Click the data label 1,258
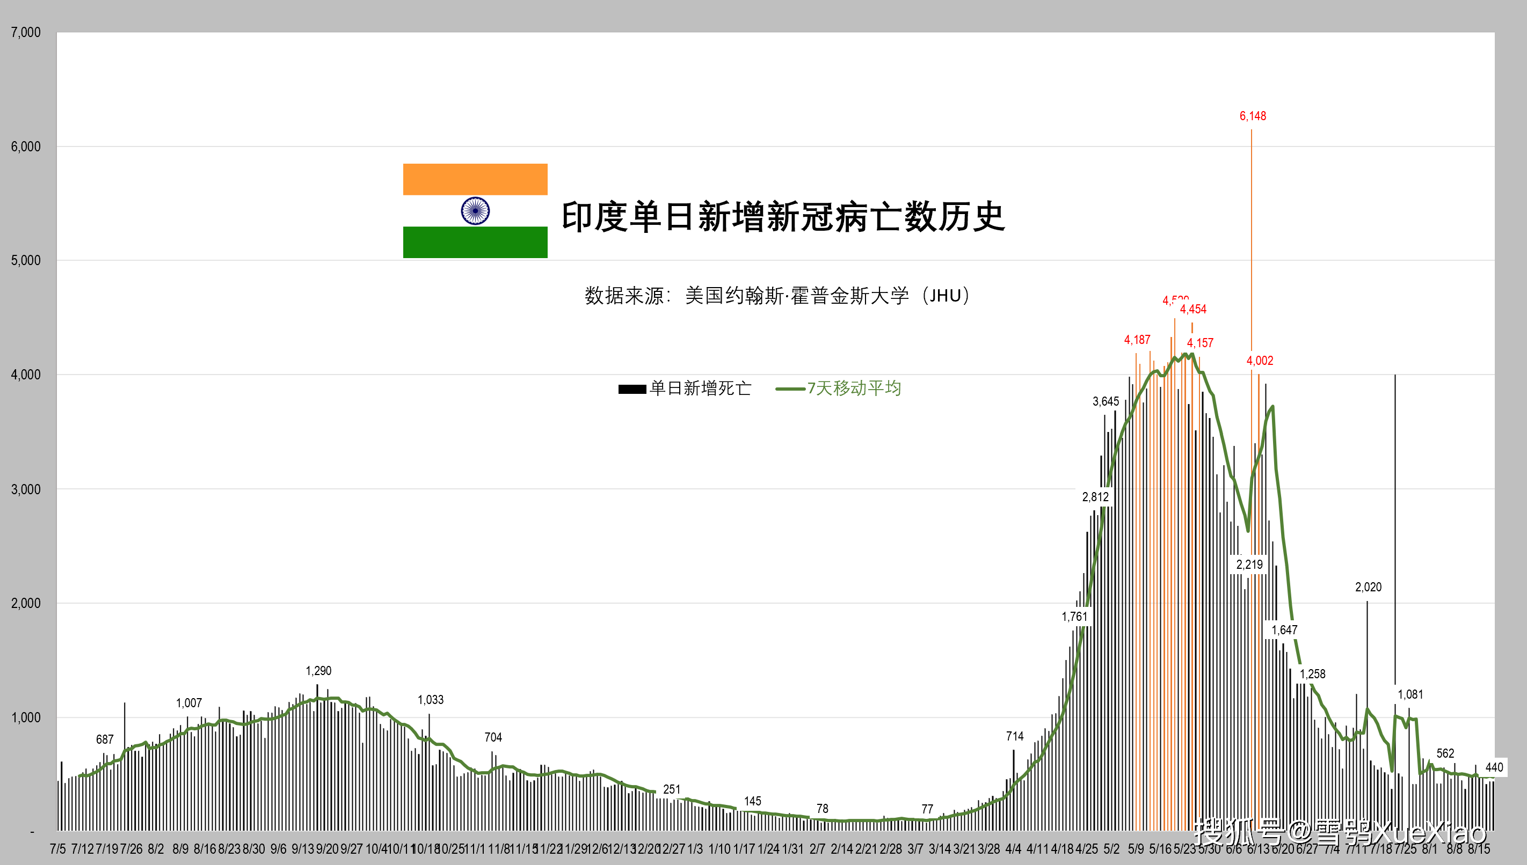This screenshot has width=1527, height=865. (1312, 675)
